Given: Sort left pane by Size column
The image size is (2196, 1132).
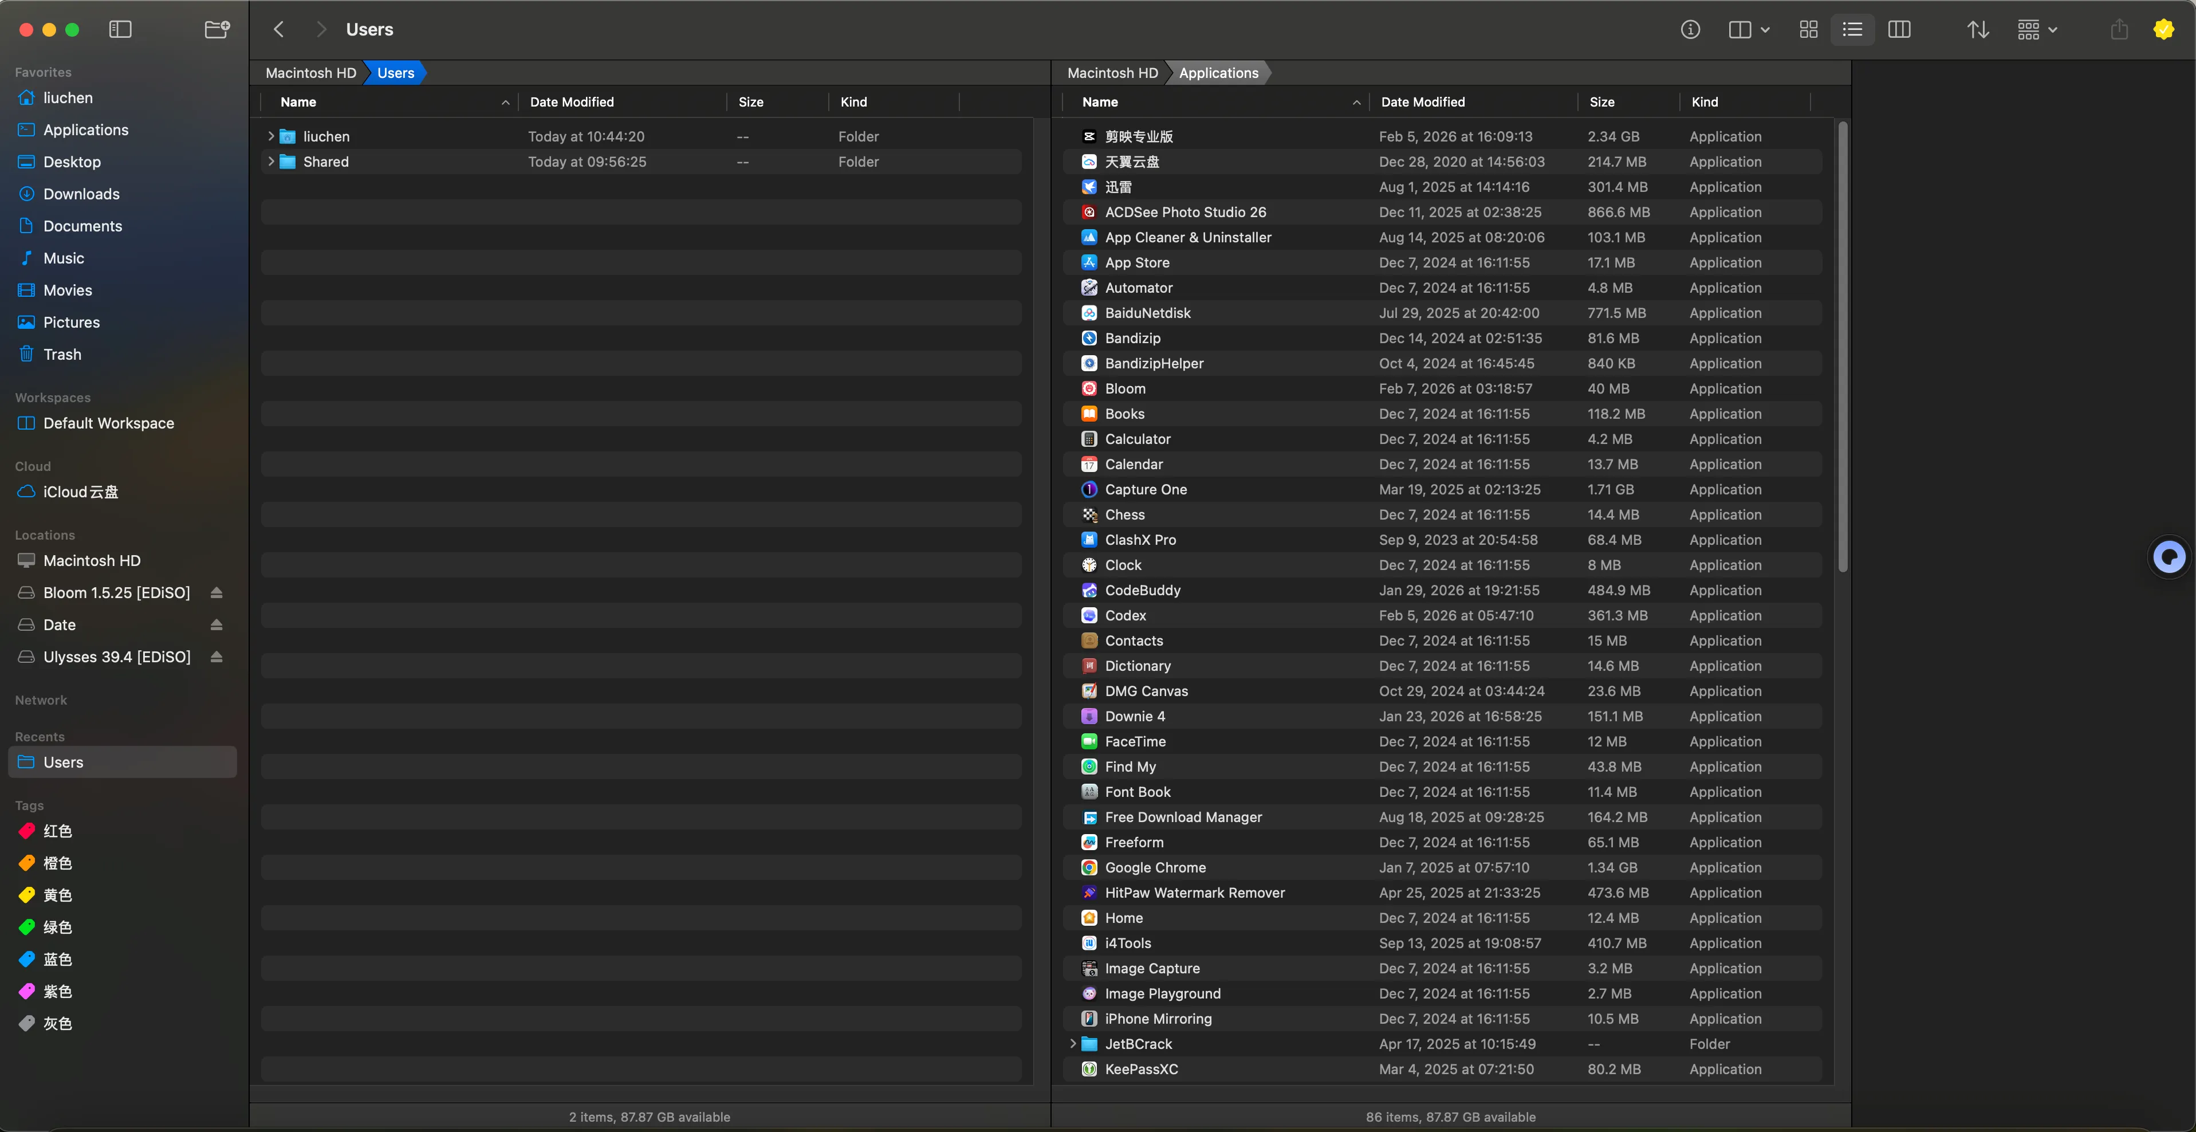Looking at the screenshot, I should pyautogui.click(x=777, y=103).
